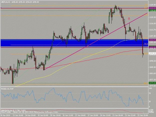Click the Fibonacci 61.8 label near 1095.50
Screen dimensions: 156x117
pyautogui.click(x=146, y=53)
